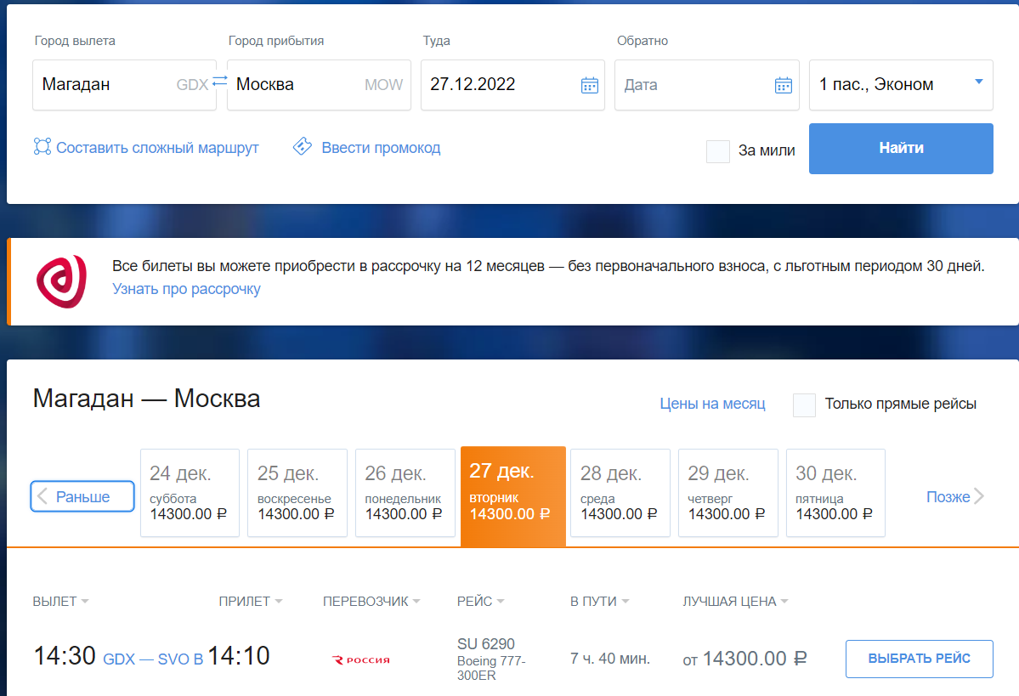Viewport: 1019px width, 696px height.
Task: Select the 26 дек. понедельник date tab
Action: coord(405,493)
